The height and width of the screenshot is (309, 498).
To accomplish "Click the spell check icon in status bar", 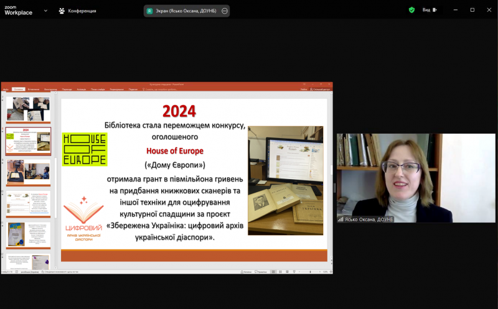I will point(17,272).
